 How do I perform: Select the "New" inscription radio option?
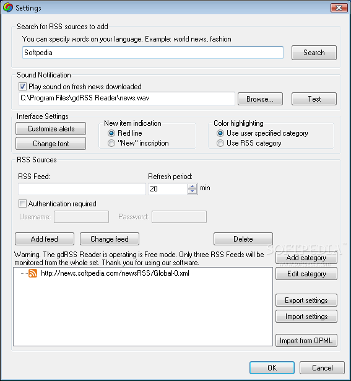(x=111, y=143)
